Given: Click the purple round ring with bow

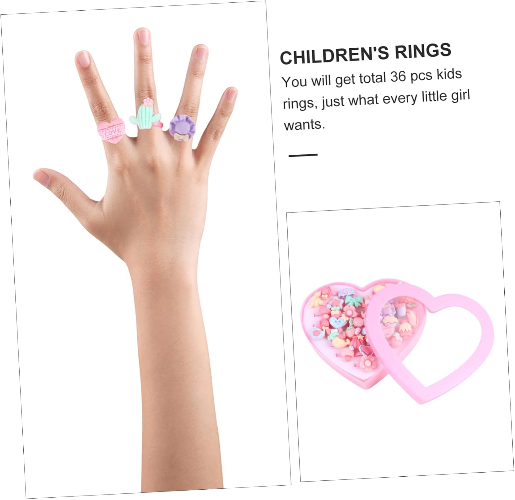Looking at the screenshot, I should pos(182,127).
